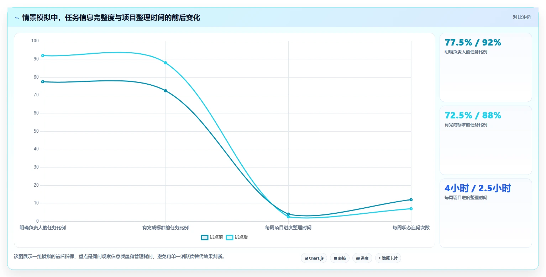546x277 pixels.
Task: Click 试点后 data point at 88
Action: 166,63
